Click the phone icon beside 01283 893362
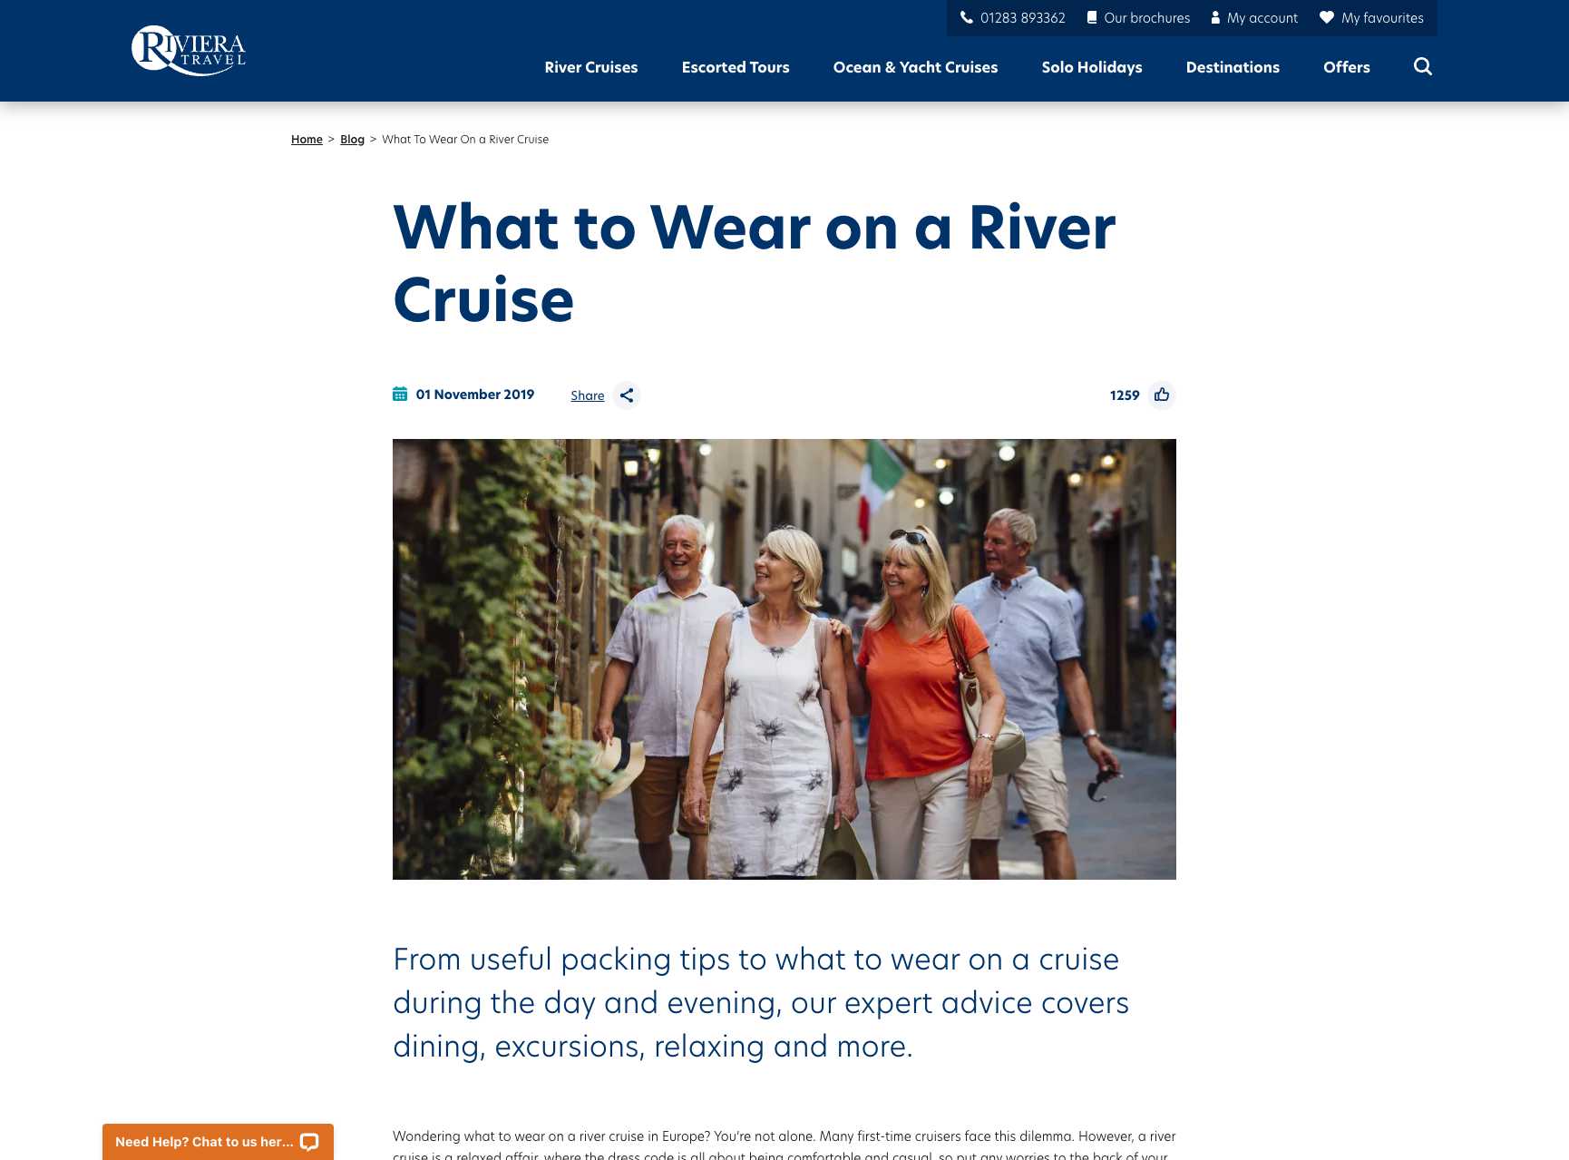Screen dimensions: 1569x1160 [967, 17]
